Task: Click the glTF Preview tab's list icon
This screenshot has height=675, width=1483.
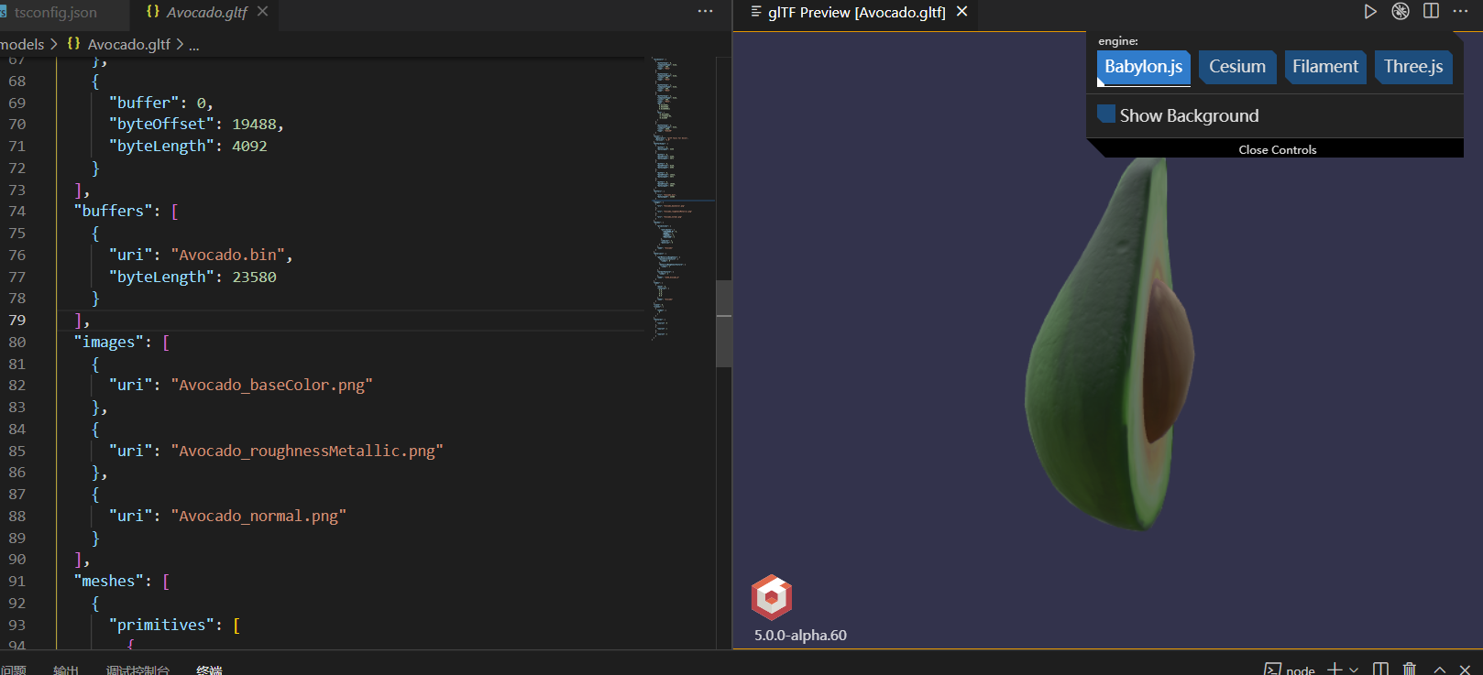Action: [x=756, y=12]
